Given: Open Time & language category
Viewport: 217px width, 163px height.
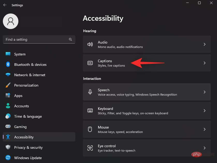Looking at the screenshot, I should pyautogui.click(x=39, y=116).
